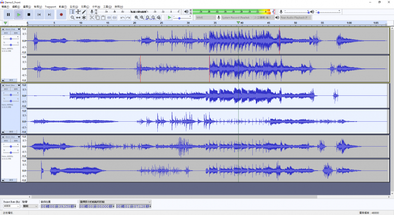Open the first menu in the menu bar
Viewport: 394px width, 215px height.
5,7
